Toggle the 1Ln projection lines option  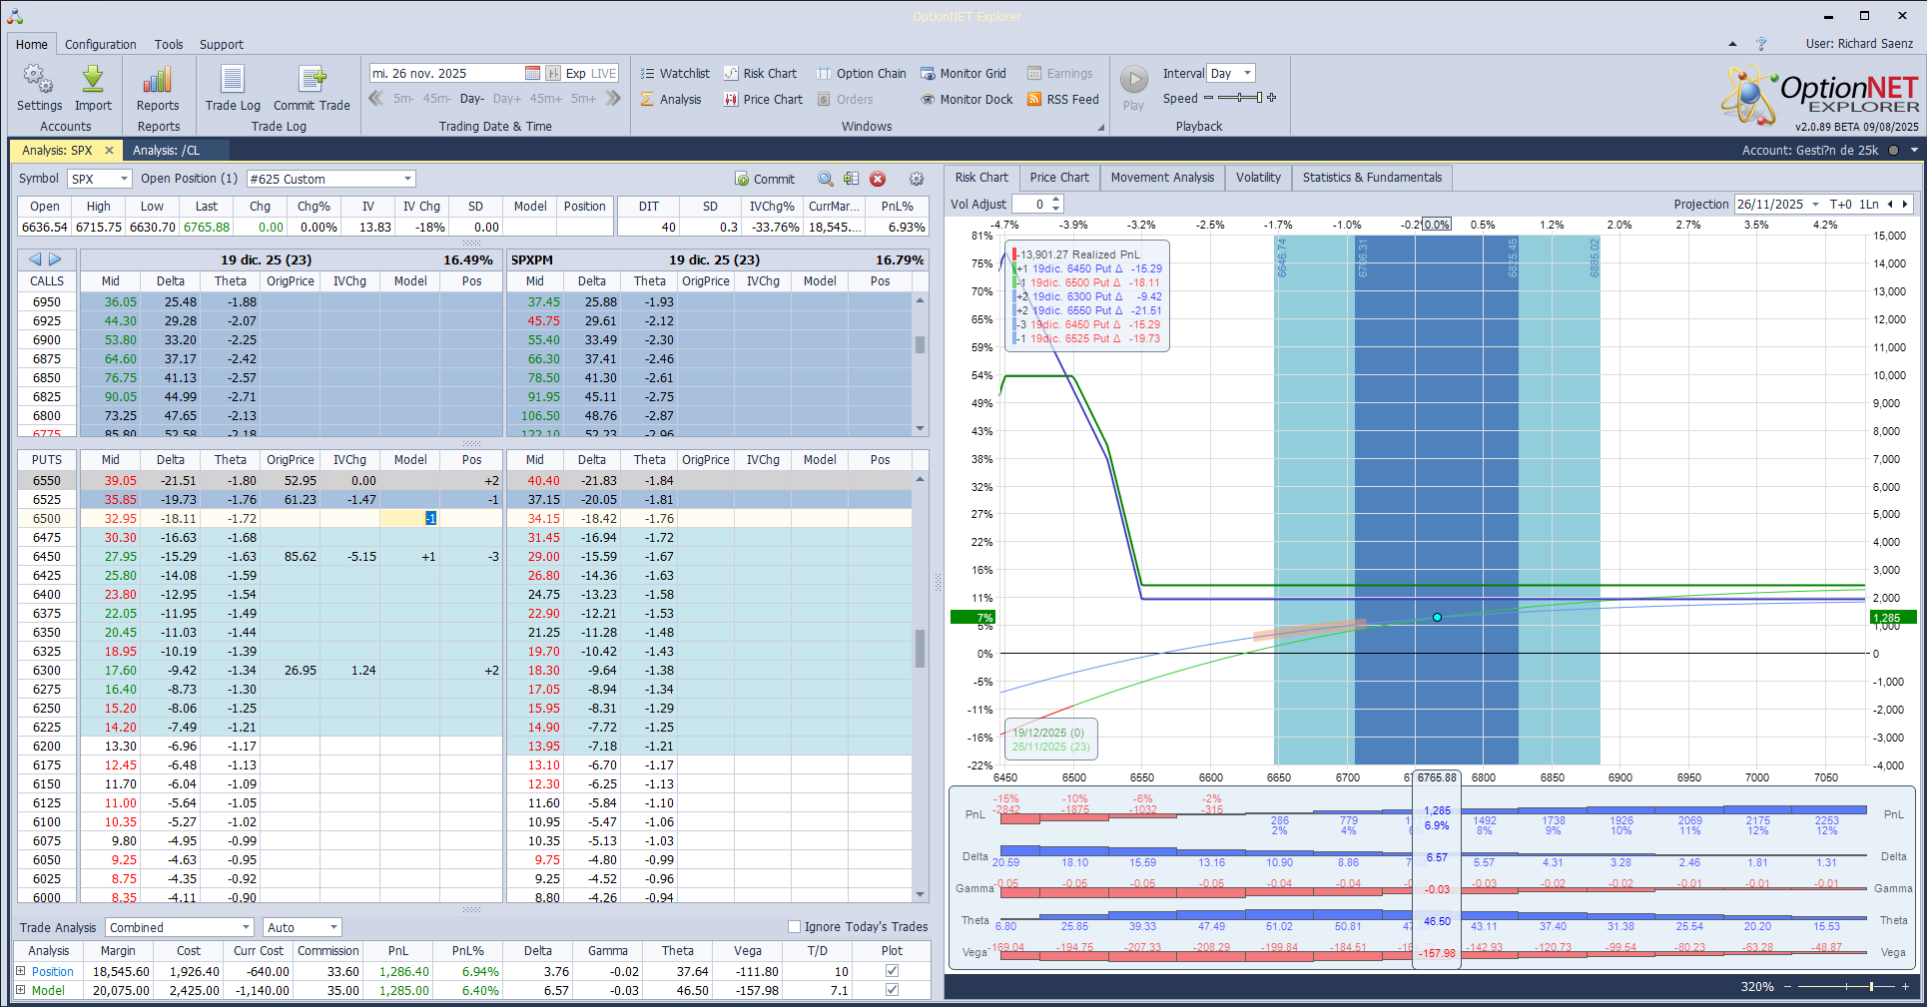pyautogui.click(x=1869, y=204)
